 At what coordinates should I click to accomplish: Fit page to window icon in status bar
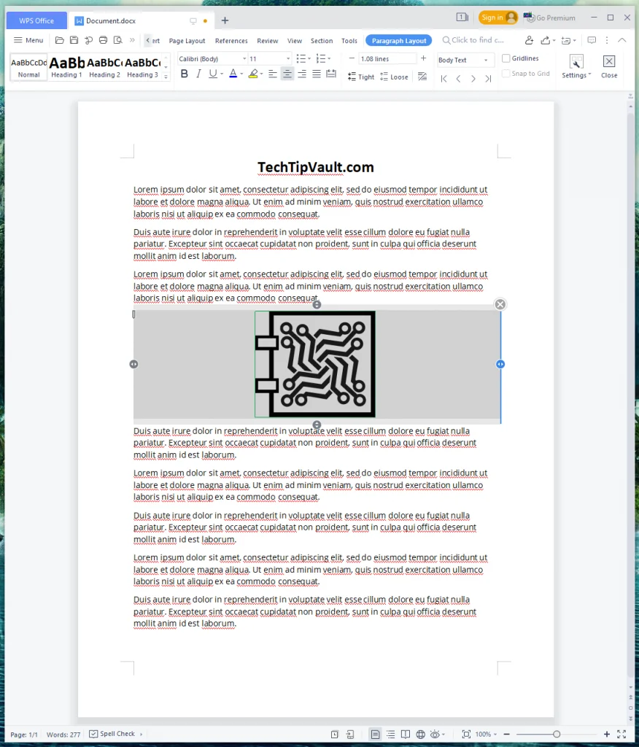[466, 734]
